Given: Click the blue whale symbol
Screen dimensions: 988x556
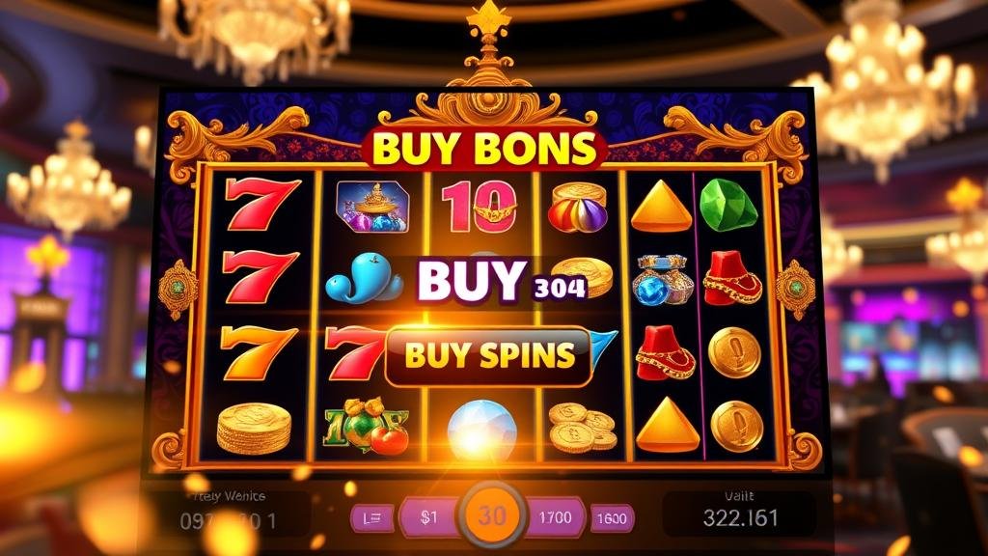Looking at the screenshot, I should [363, 278].
